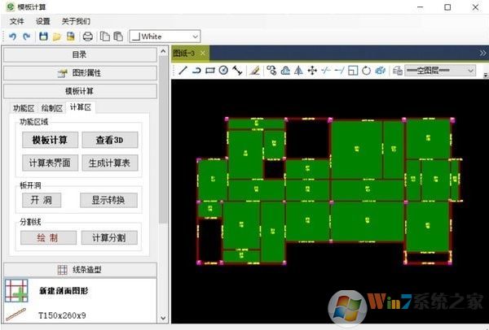The height and width of the screenshot is (330, 489).
Task: Click the paste clipboard icon
Action: 118,37
